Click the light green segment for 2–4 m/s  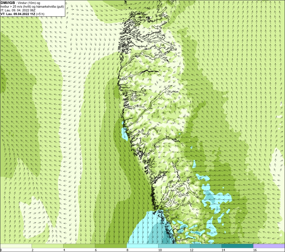click(x=47, y=246)
